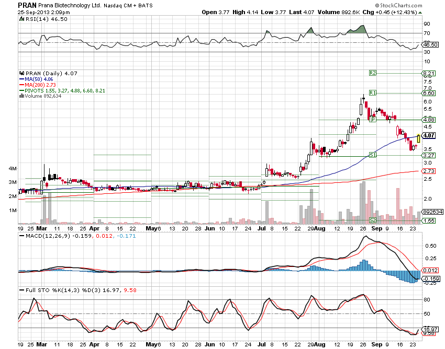Click the Volume 892,634 legend entry
The width and height of the screenshot is (445, 349).
click(40, 96)
